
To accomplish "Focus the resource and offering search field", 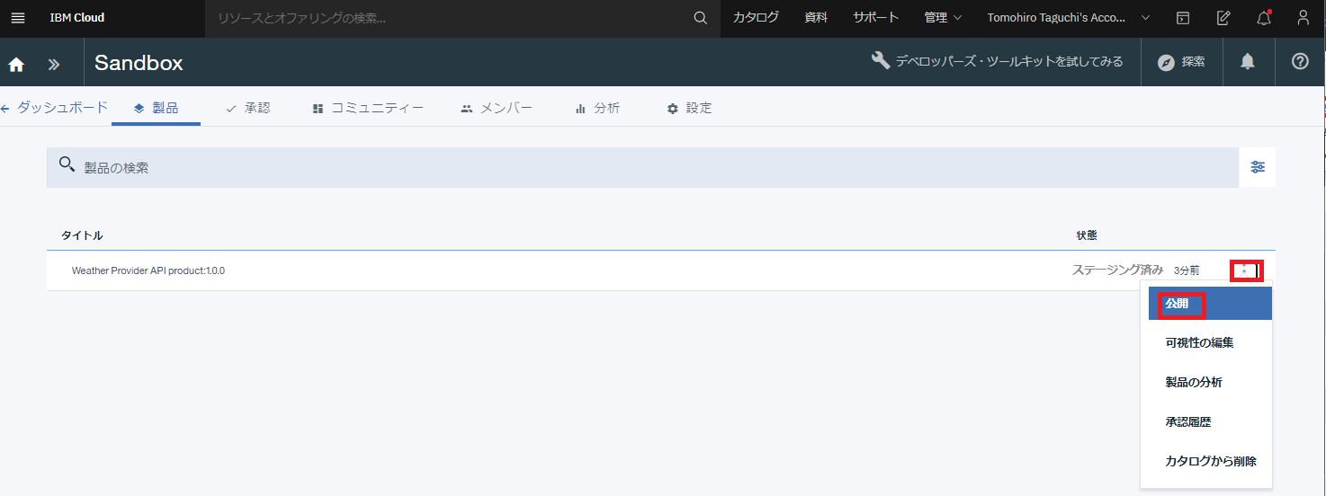I will (x=450, y=18).
